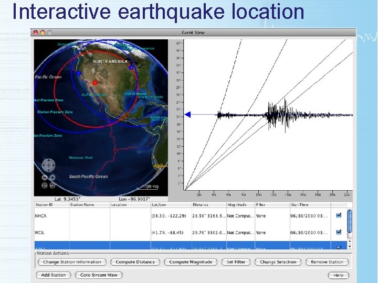
Task: Select the blue station marker near California coast
Action: point(79,73)
